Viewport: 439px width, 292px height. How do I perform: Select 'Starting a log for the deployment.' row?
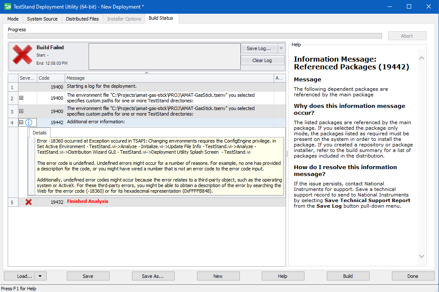(x=147, y=87)
